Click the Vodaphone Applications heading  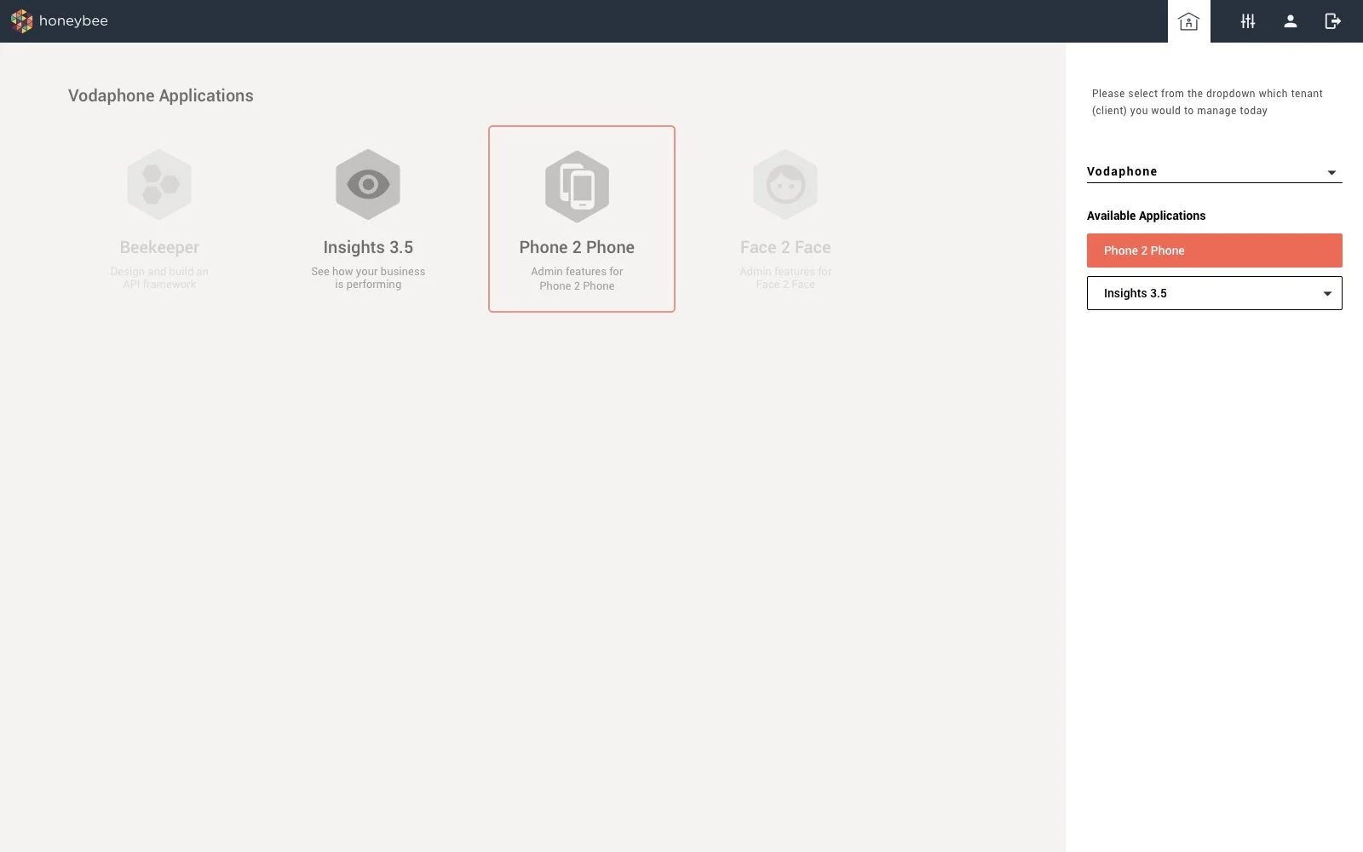(x=161, y=95)
